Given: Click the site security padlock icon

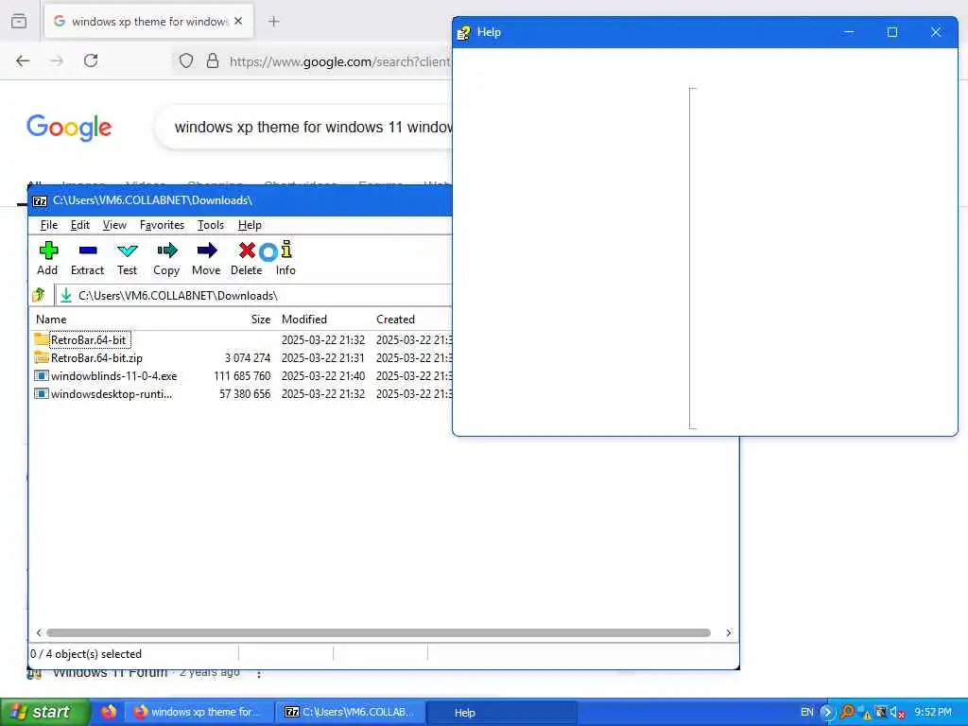Looking at the screenshot, I should coord(213,60).
